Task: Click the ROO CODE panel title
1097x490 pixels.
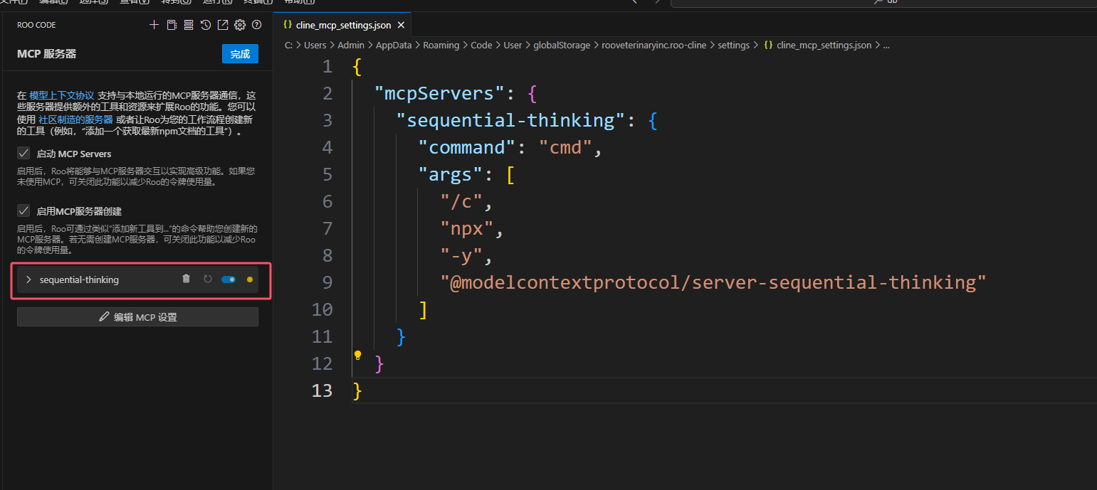Action: (36, 25)
